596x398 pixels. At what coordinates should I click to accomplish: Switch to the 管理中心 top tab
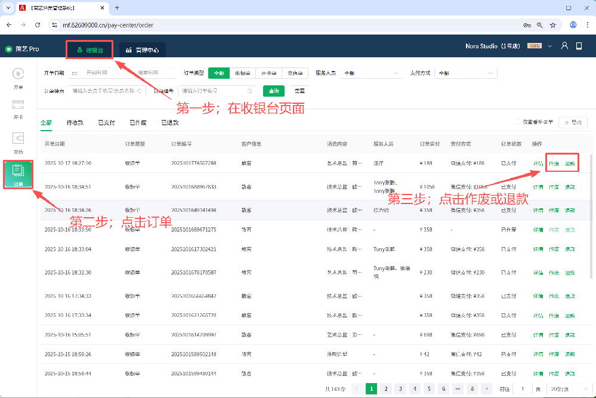142,50
